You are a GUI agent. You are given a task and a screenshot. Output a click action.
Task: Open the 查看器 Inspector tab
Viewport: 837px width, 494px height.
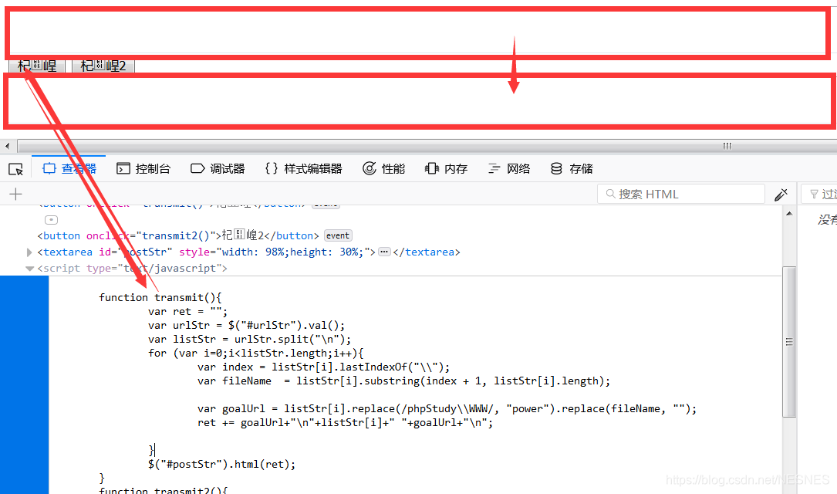[69, 169]
